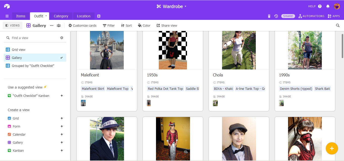Switch to the Category tab
This screenshot has height=161, width=344.
61,16
